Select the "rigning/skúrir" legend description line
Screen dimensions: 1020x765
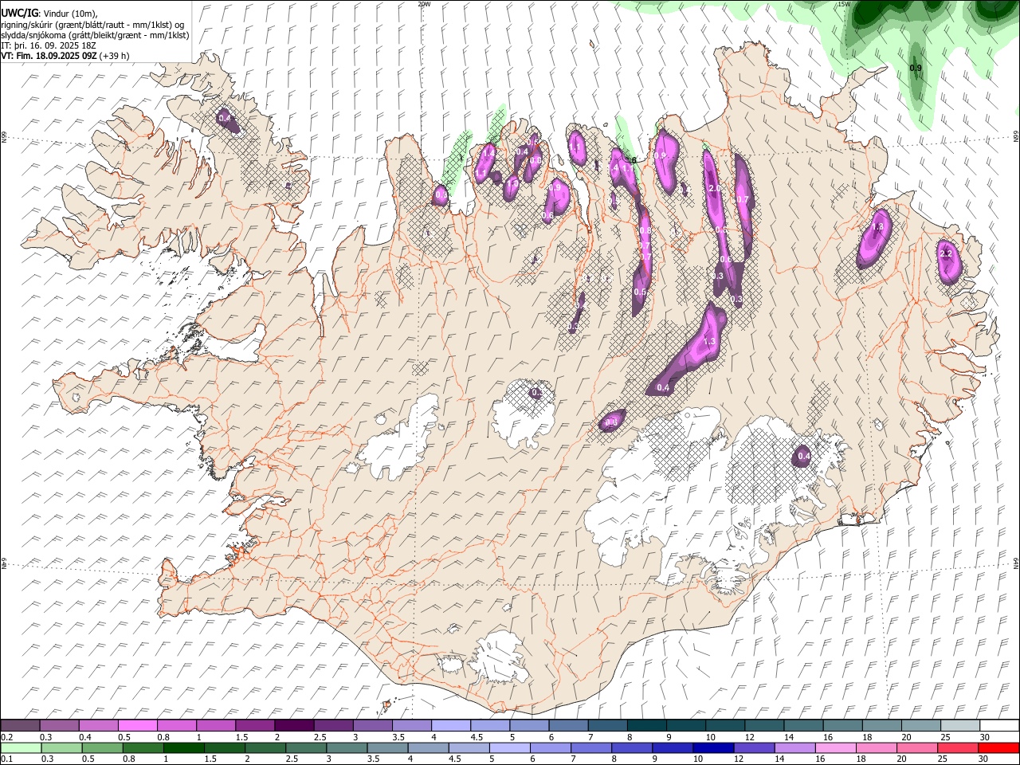93,25
